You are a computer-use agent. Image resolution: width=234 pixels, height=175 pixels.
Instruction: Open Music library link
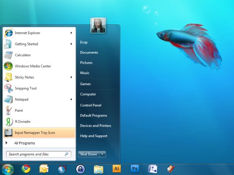click(85, 73)
